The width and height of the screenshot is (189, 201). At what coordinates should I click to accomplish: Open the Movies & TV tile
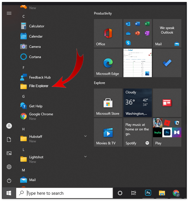tap(108, 132)
